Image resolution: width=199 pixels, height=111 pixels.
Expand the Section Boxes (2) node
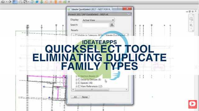tap(76, 76)
